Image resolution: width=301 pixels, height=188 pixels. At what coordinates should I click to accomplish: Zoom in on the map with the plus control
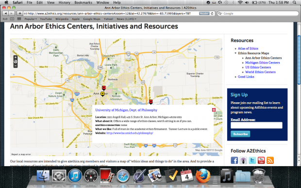coord(16,57)
